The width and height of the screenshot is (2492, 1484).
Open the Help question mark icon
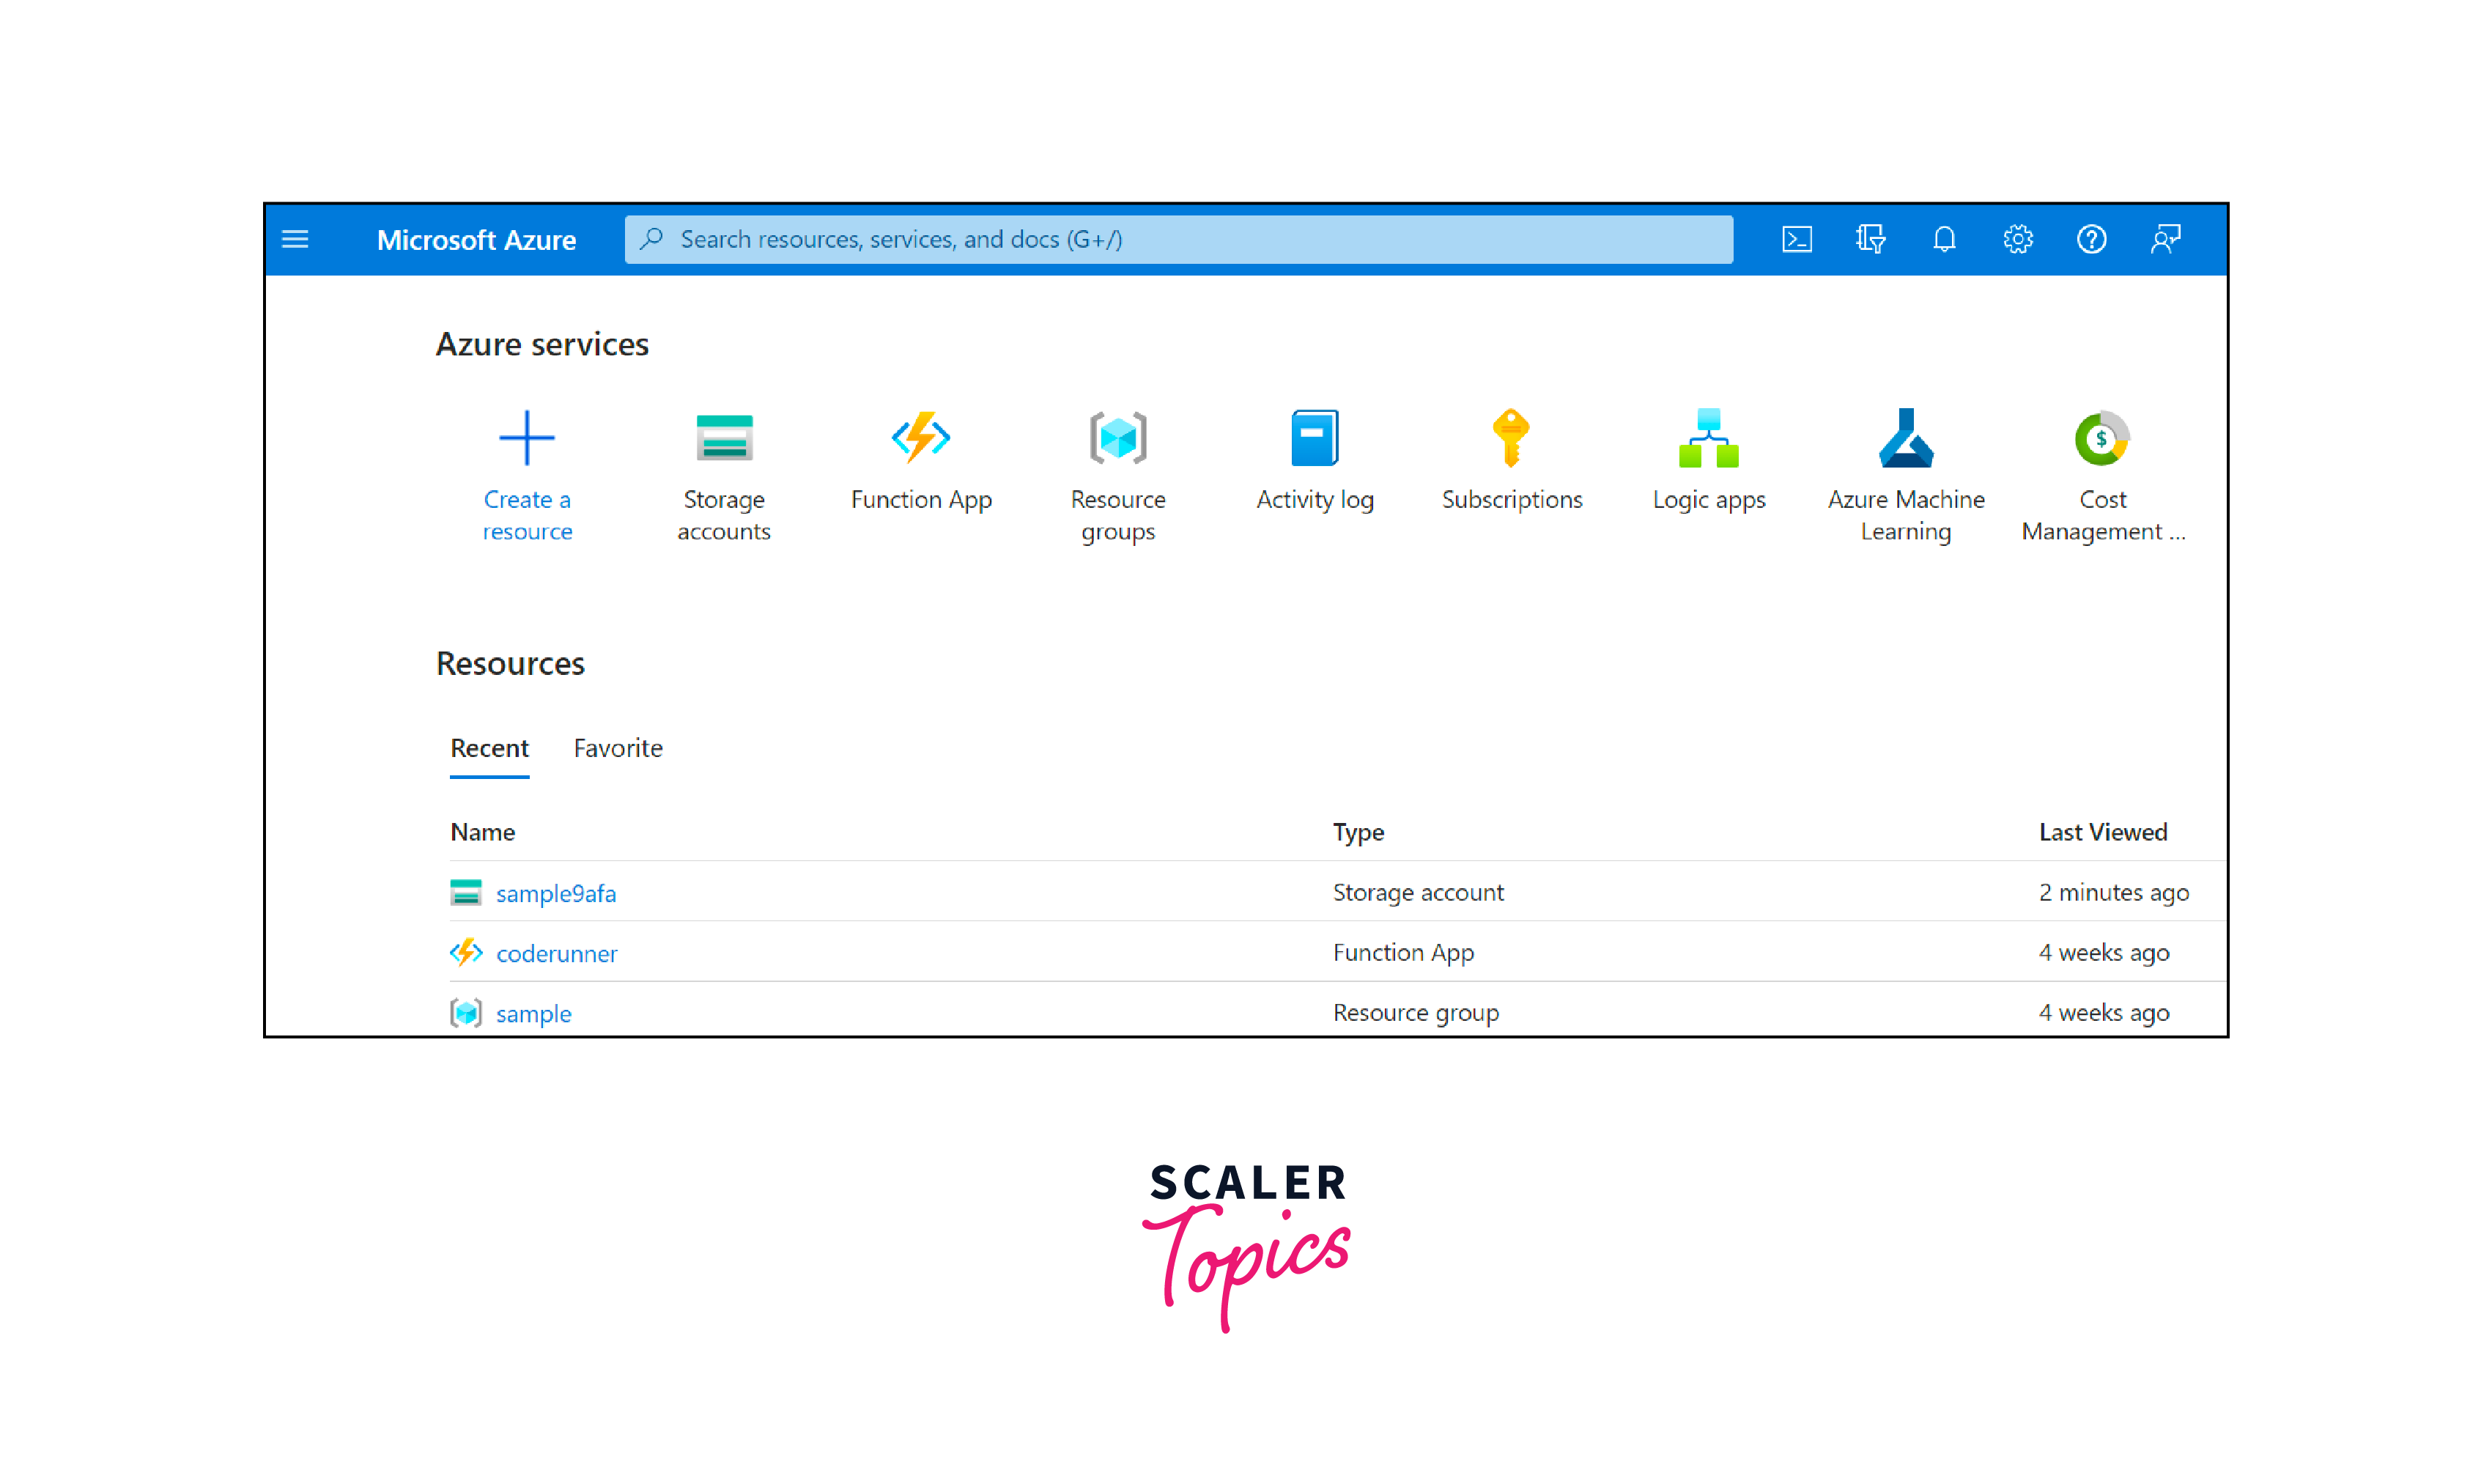point(2091,239)
